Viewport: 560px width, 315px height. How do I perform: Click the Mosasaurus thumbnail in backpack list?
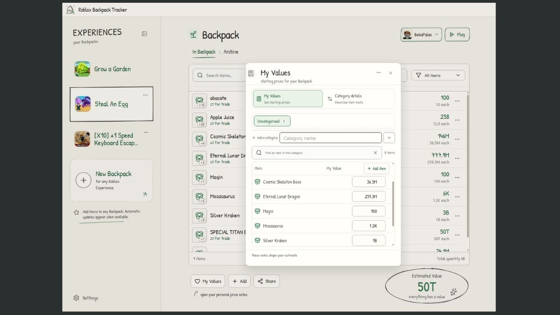199,196
